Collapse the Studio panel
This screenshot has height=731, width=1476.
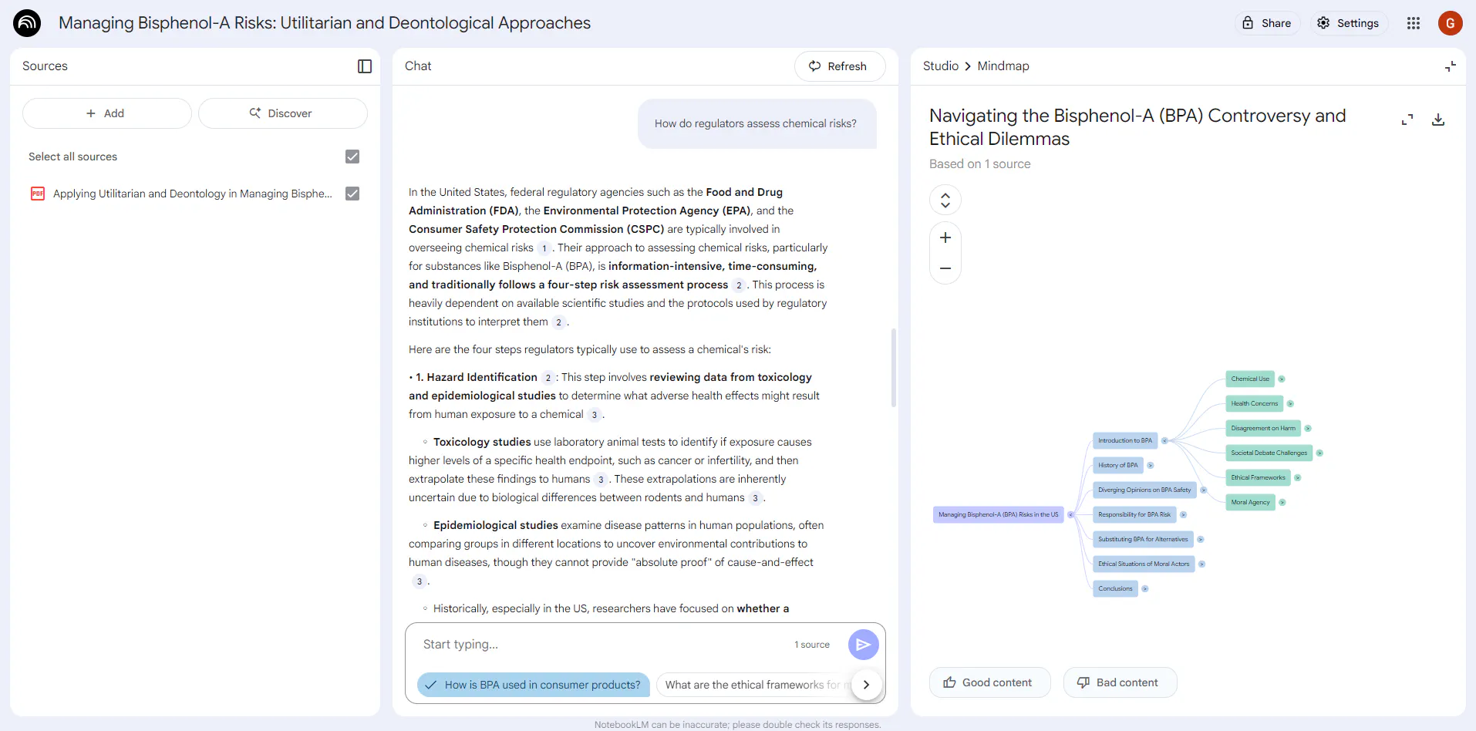pos(1450,66)
